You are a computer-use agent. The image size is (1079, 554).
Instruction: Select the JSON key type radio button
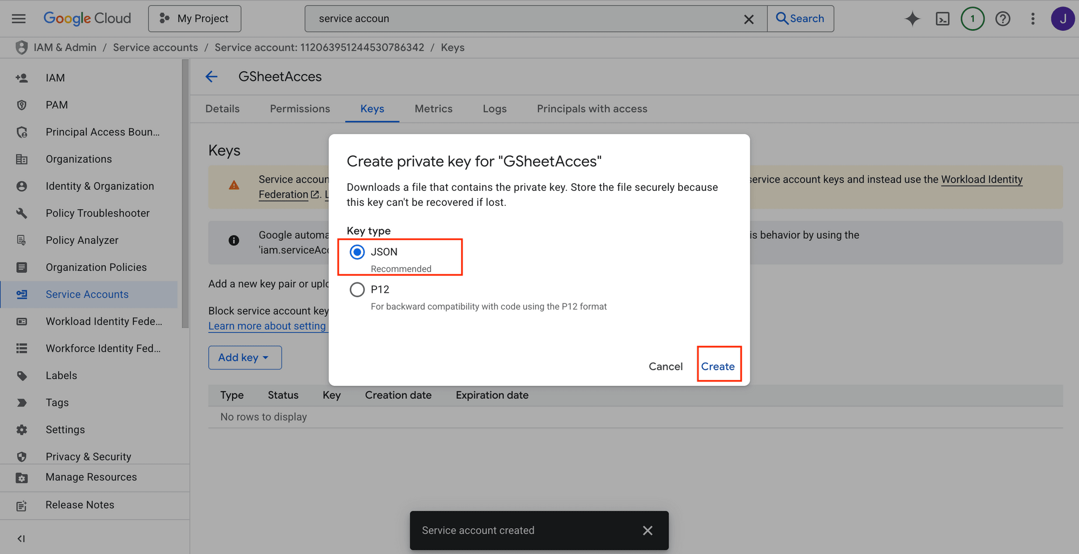click(x=357, y=252)
